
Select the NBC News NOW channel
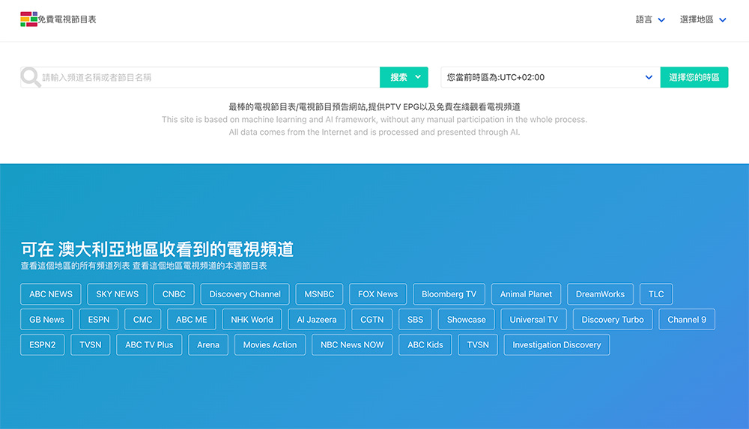pyautogui.click(x=352, y=344)
